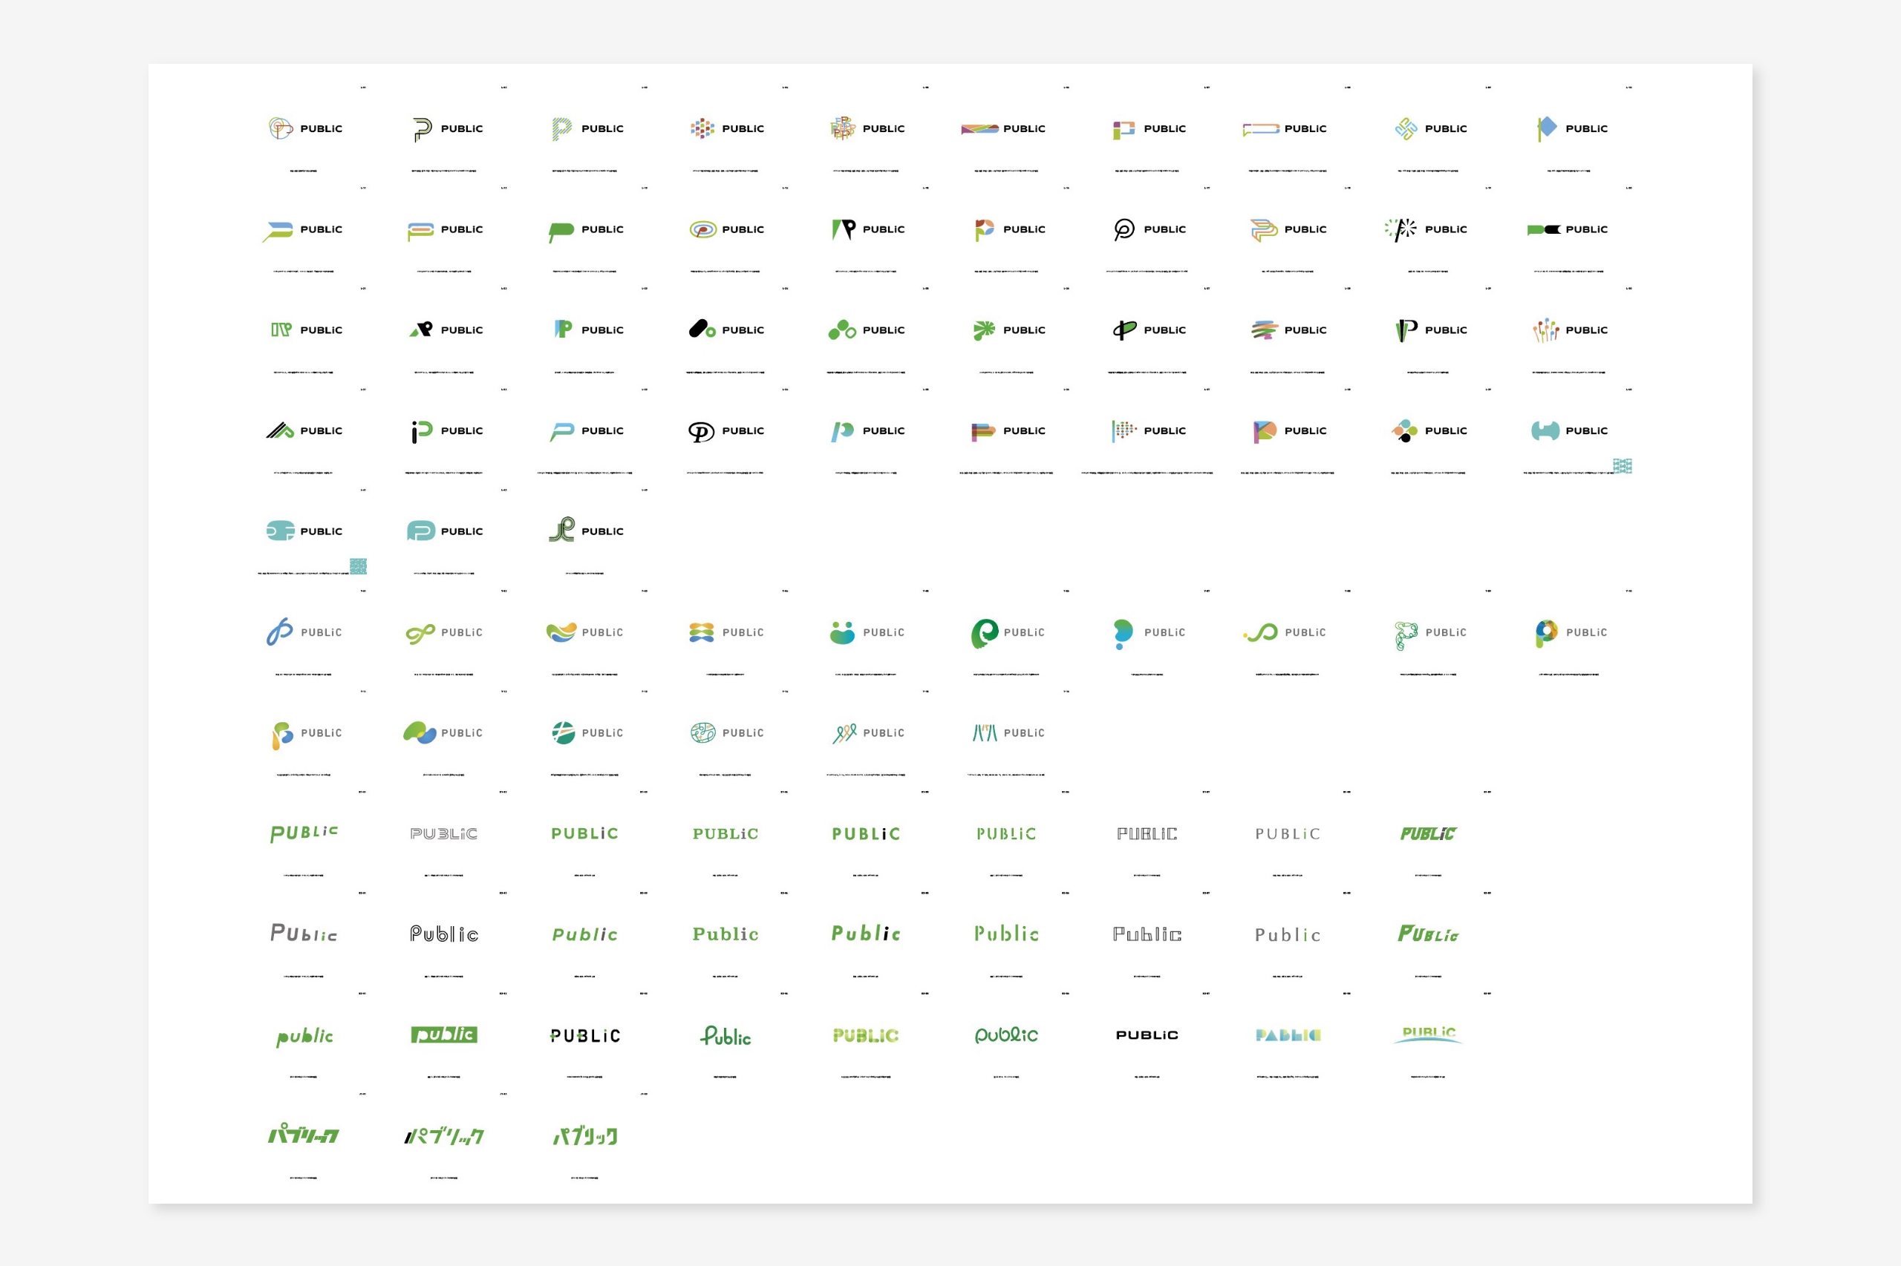Select the three green circles cluster logo
The width and height of the screenshot is (1901, 1266).
pyautogui.click(x=842, y=329)
